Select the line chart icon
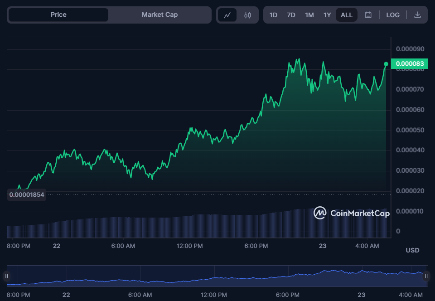Image resolution: width=435 pixels, height=301 pixels. (227, 15)
